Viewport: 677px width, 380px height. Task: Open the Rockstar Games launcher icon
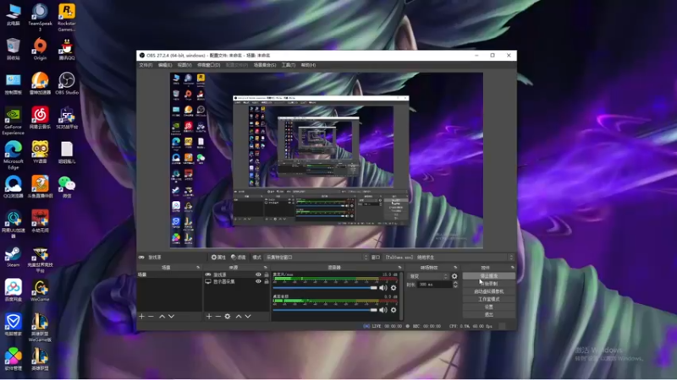point(67,17)
